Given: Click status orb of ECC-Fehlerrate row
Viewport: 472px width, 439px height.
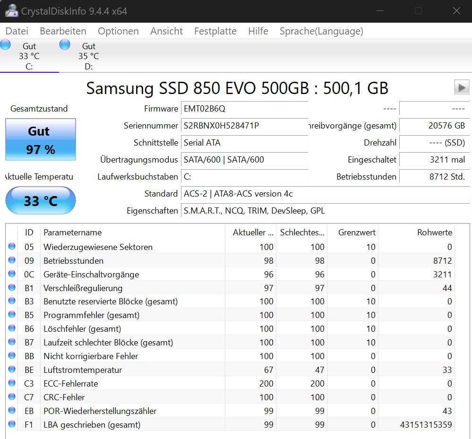Looking at the screenshot, I should click(12, 383).
